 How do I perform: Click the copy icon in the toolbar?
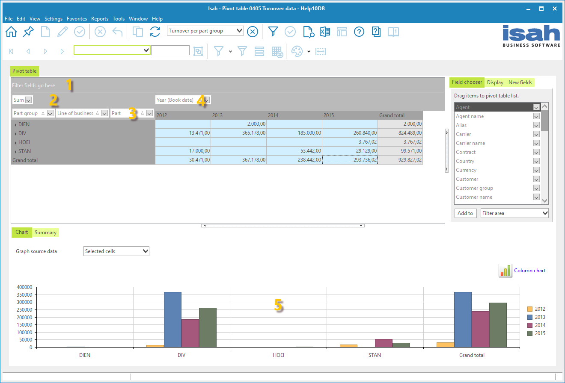(x=137, y=31)
